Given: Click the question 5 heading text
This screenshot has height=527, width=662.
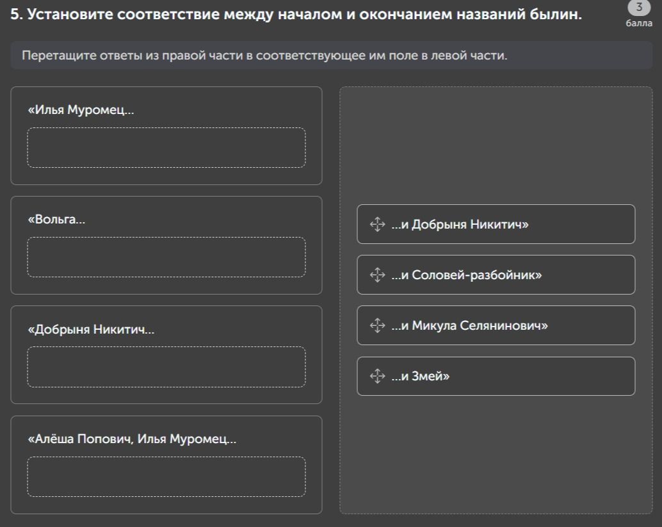Looking at the screenshot, I should pos(296,14).
